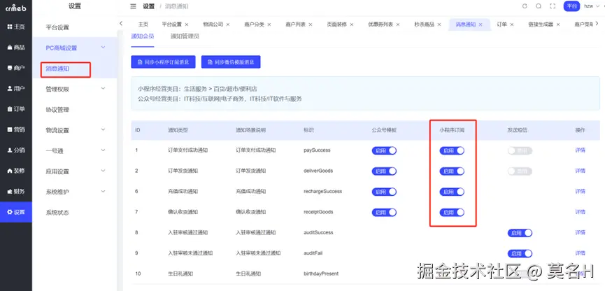Expand PC商城设置 submenu
The height and width of the screenshot is (291, 605).
point(103,48)
